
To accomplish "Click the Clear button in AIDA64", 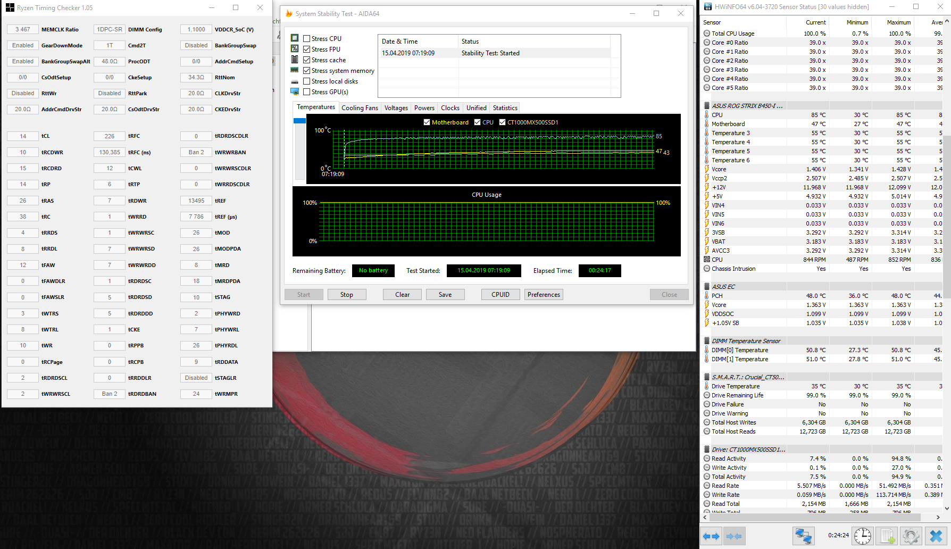I will click(403, 295).
